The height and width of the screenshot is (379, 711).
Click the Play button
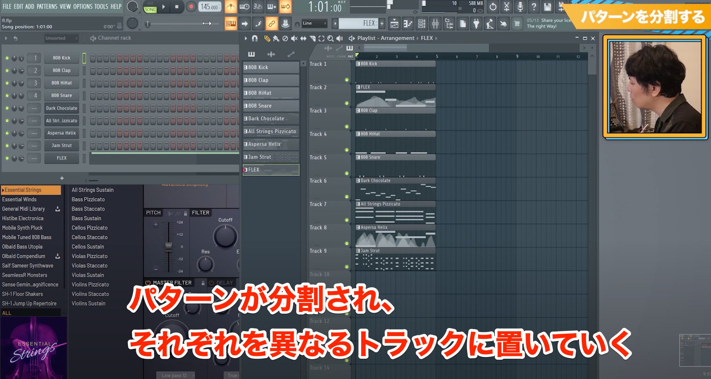tap(164, 7)
